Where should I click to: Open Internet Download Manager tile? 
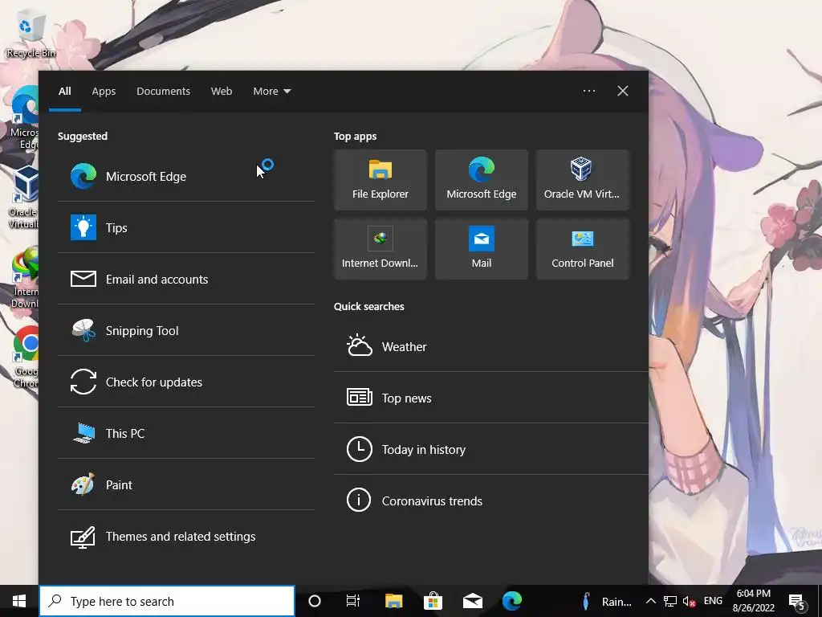click(x=380, y=249)
